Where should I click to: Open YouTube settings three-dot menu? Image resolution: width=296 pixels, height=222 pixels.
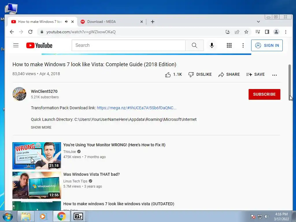tap(243, 45)
